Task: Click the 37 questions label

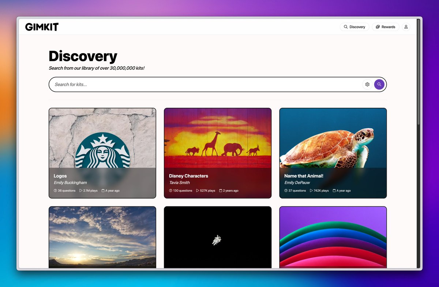Action: 295,191
